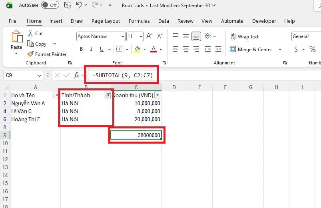Click the Redo arrow icon
This screenshot has height=208, width=321.
coord(95,5)
